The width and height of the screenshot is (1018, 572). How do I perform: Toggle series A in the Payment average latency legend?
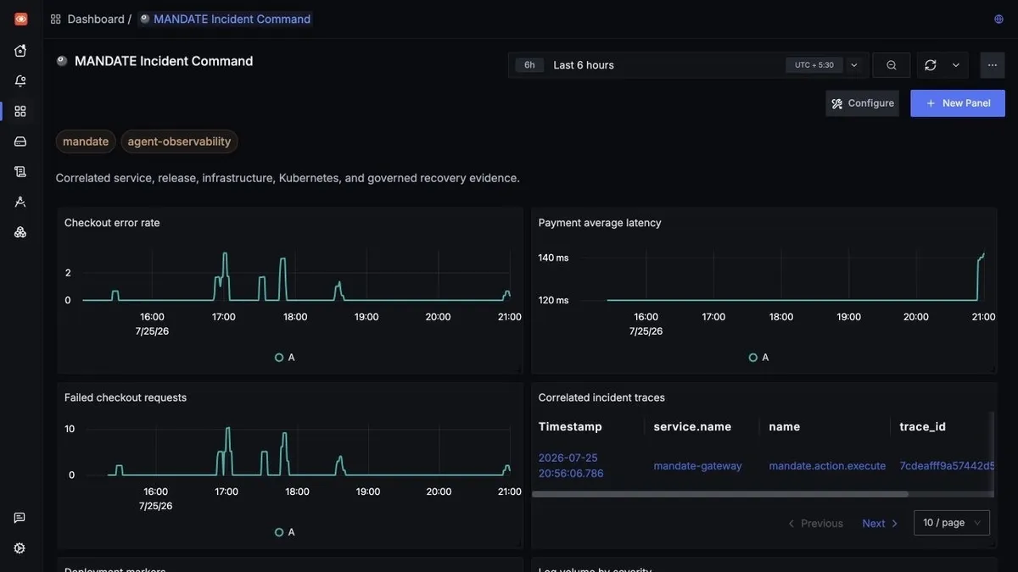pos(759,358)
